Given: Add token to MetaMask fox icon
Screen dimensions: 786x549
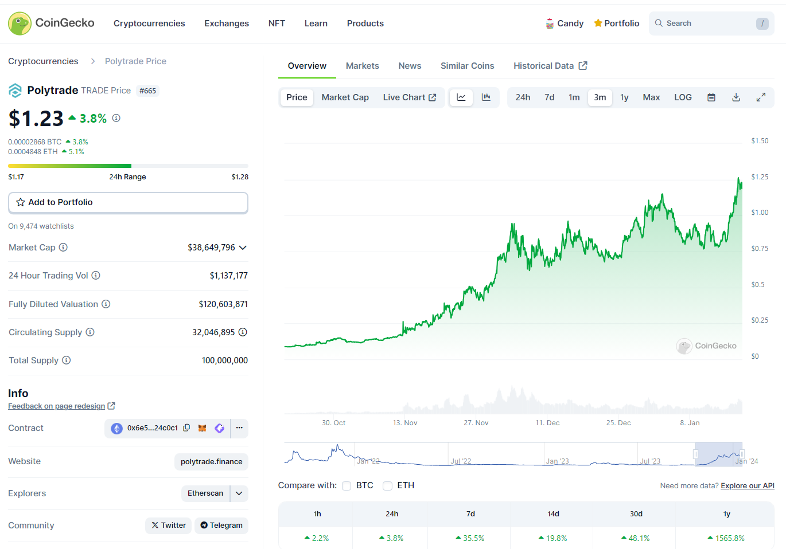Looking at the screenshot, I should coord(202,428).
